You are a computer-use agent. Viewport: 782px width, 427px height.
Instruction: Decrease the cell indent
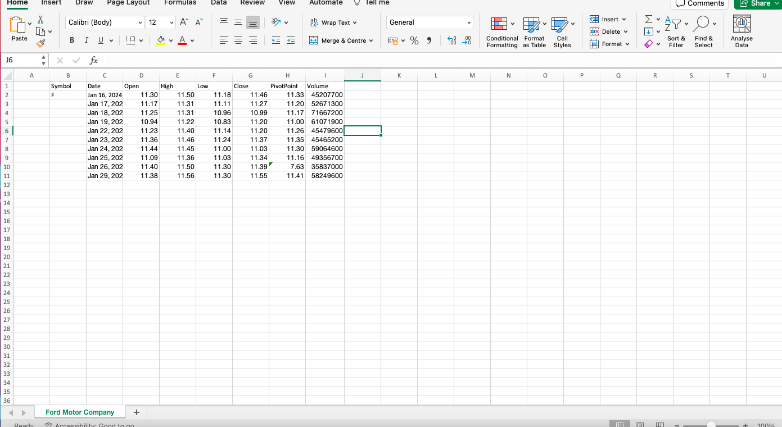coord(276,40)
